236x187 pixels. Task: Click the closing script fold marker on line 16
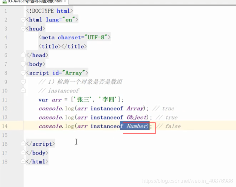[23, 144]
